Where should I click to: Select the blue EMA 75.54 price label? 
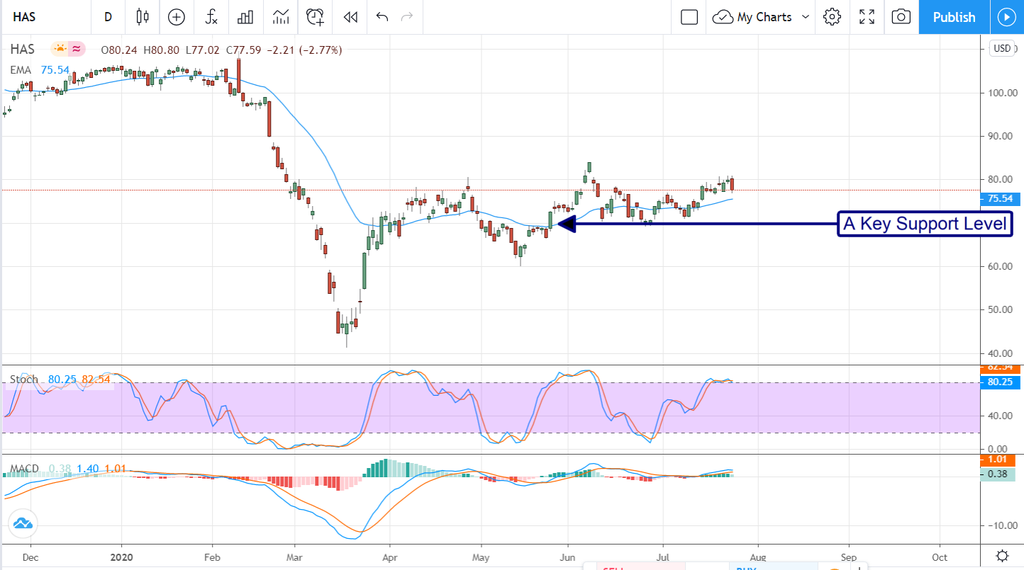1001,199
